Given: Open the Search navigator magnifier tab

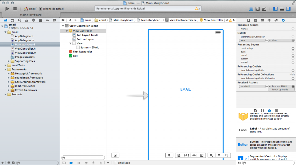Looking at the screenshot, I should (x=20, y=20).
